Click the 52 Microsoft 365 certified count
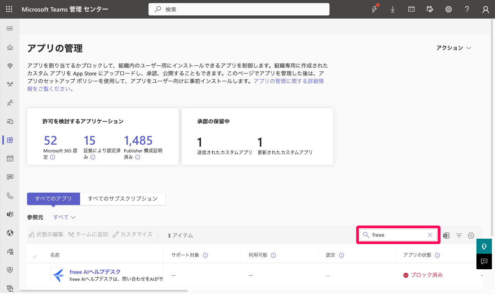The width and height of the screenshot is (495, 294). pyautogui.click(x=51, y=140)
